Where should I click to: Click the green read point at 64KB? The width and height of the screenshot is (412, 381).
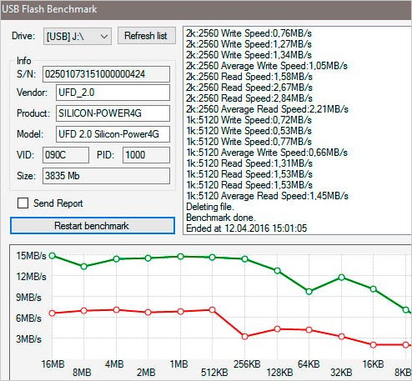click(309, 292)
